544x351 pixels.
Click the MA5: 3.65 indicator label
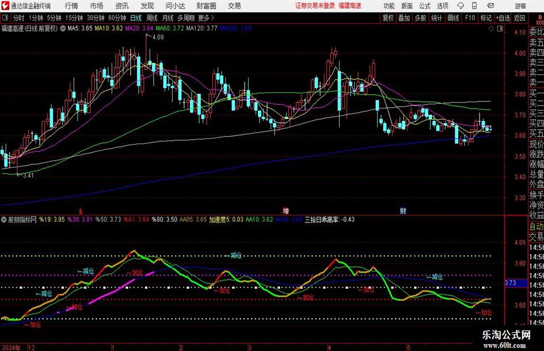point(80,28)
